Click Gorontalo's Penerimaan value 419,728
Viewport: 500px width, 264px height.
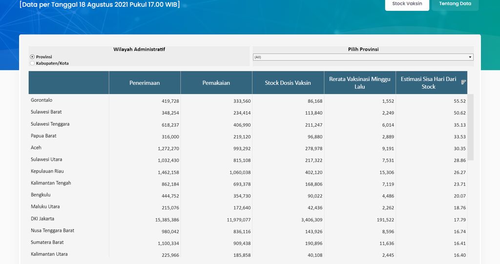(170, 101)
